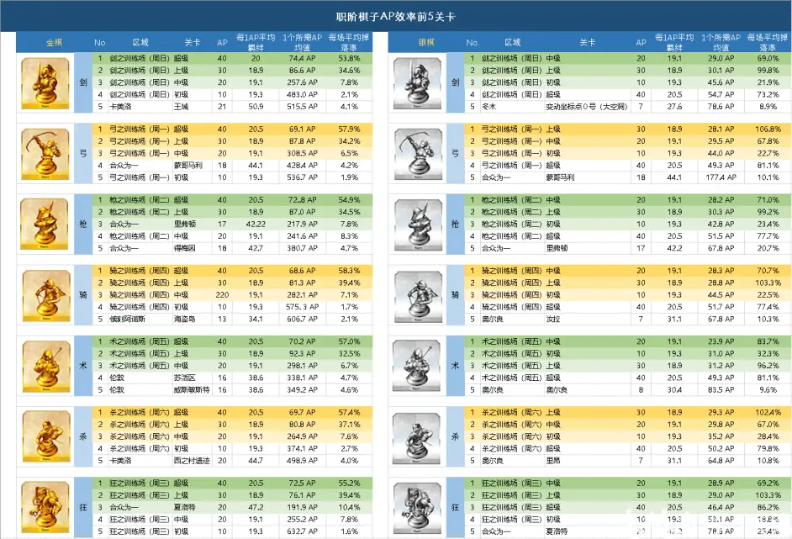The height and width of the screenshot is (539, 792).
Task: Select the 俄刻阿诺斯 area cell
Action: click(x=127, y=319)
